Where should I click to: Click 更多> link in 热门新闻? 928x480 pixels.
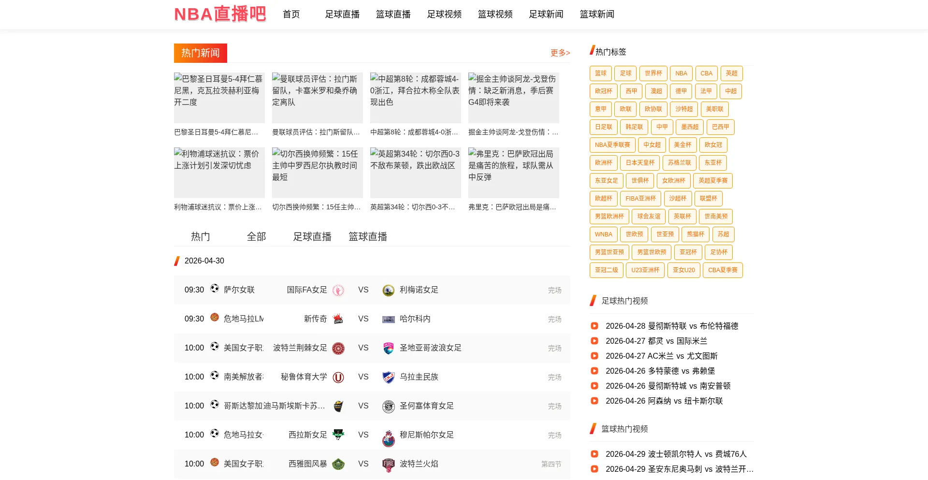[560, 53]
